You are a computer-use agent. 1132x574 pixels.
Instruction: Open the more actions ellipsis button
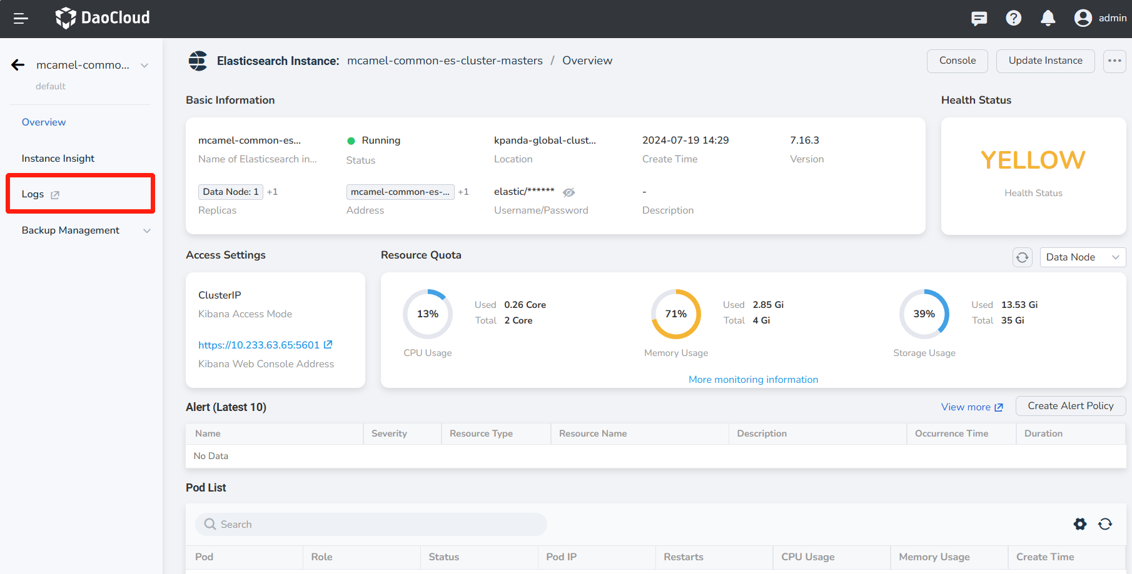pos(1114,61)
